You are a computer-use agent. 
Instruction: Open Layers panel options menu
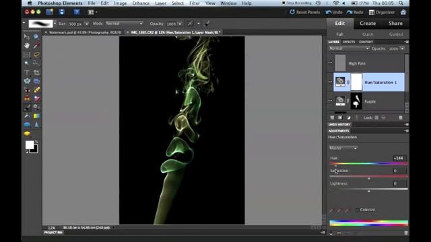click(x=406, y=42)
